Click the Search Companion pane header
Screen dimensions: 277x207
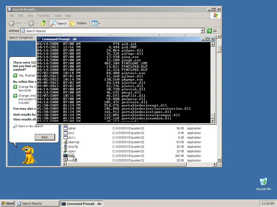coord(21,37)
